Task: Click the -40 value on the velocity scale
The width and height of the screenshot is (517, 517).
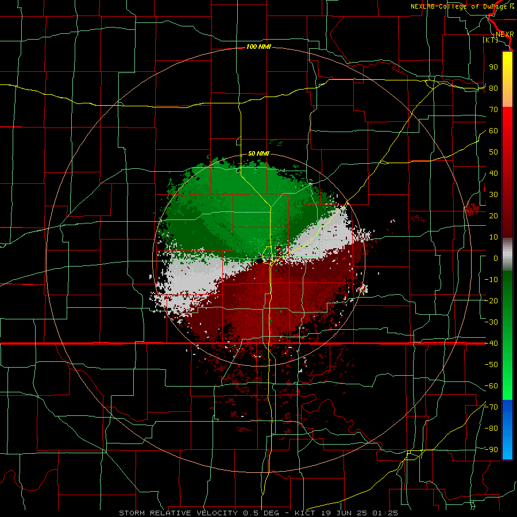Action: (x=491, y=344)
